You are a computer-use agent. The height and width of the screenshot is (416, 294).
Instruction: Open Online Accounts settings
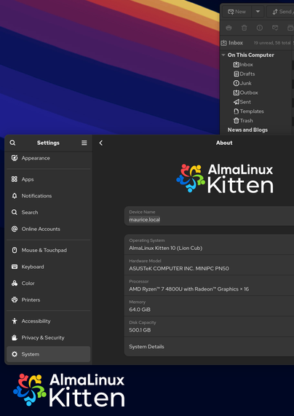(49, 229)
